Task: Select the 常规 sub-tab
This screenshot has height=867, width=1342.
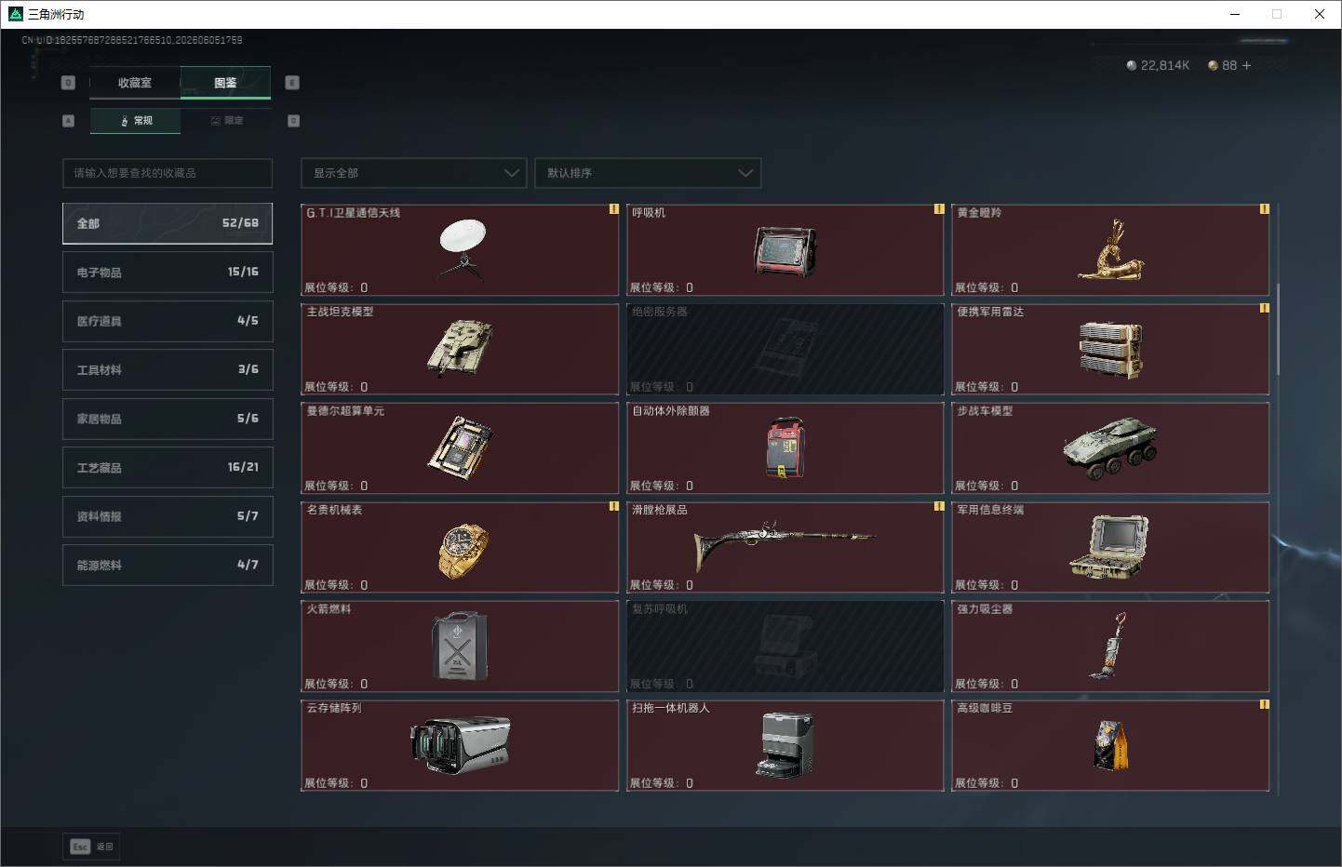Action: point(136,121)
